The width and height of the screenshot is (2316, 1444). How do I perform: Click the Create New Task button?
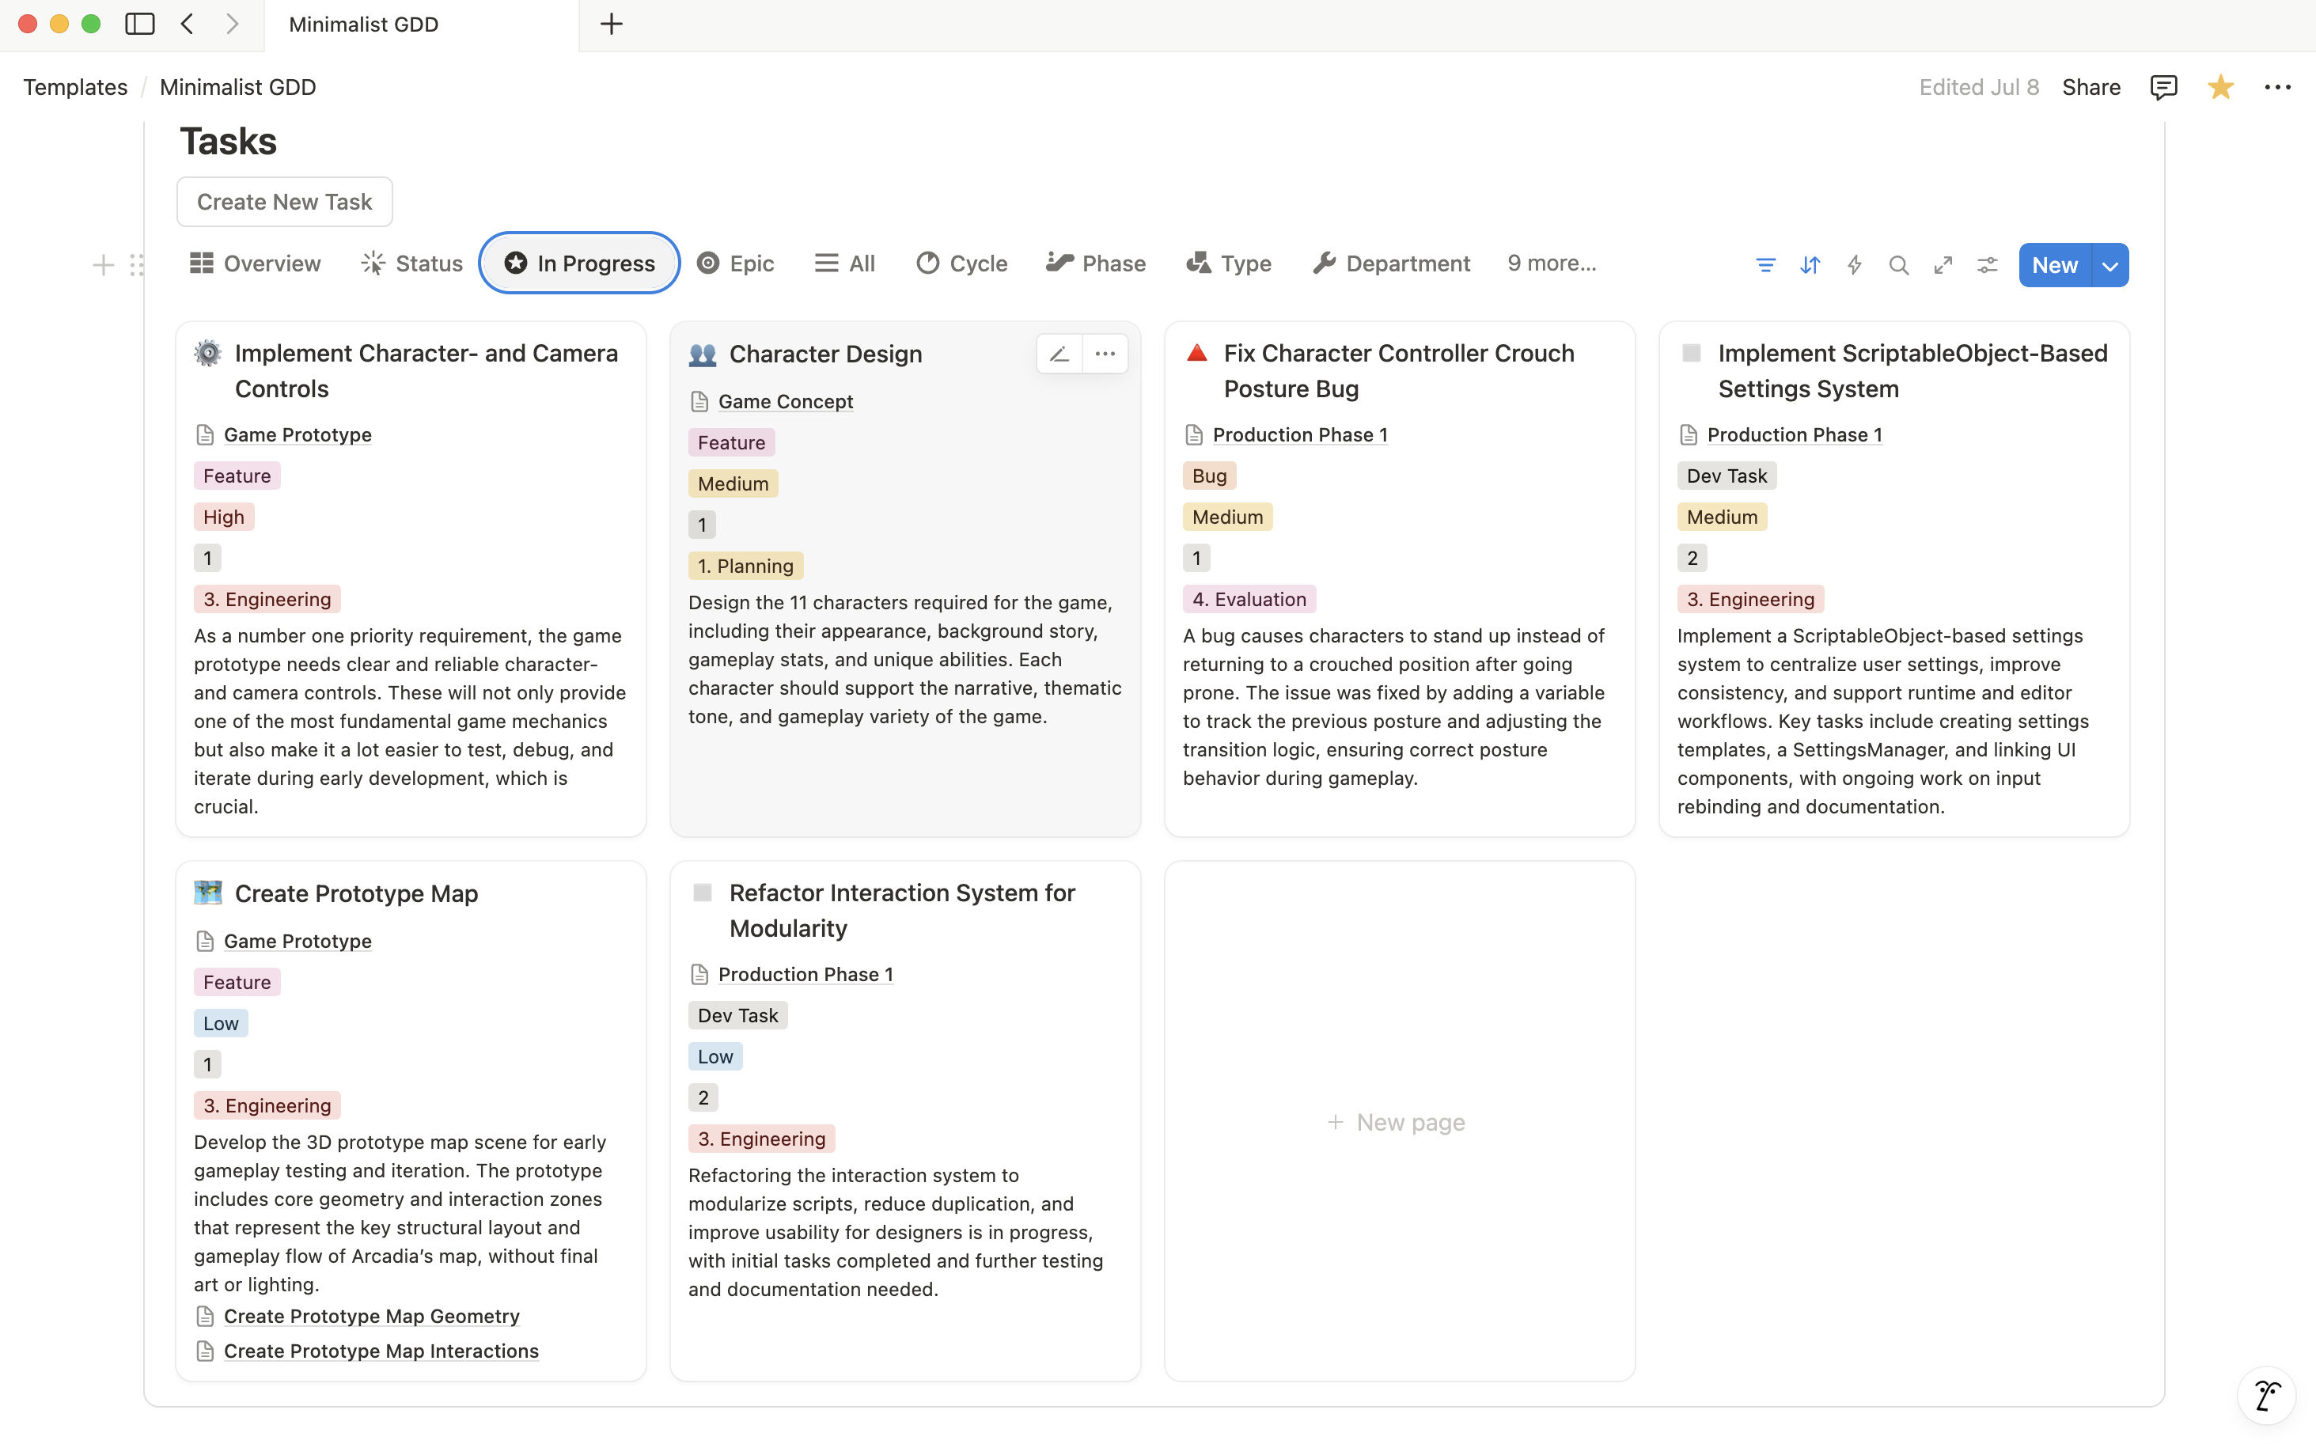[x=285, y=202]
